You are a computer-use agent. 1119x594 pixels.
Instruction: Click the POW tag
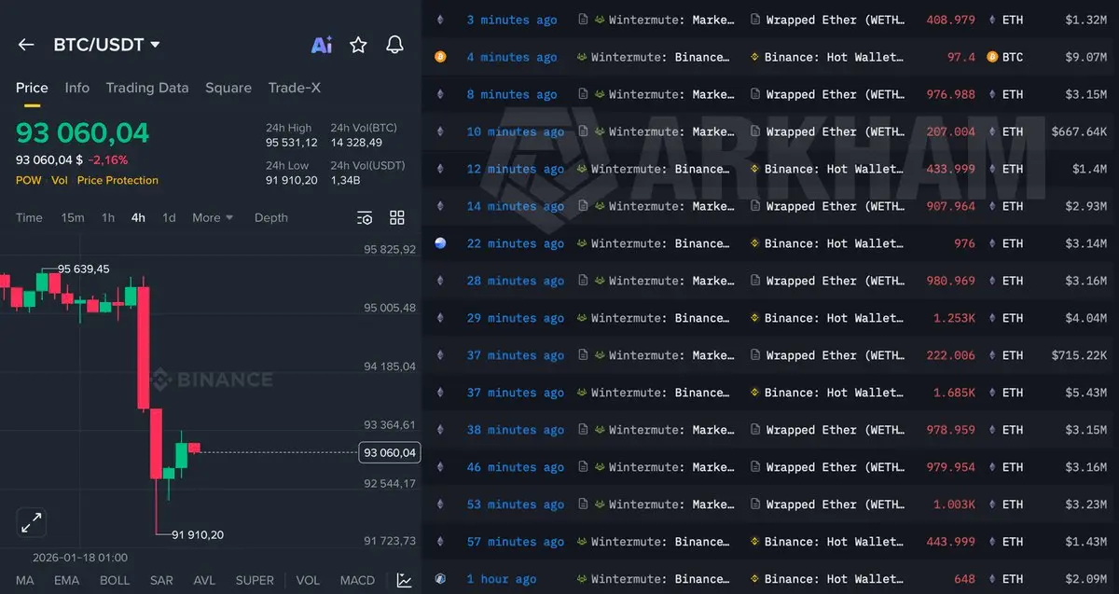[29, 180]
